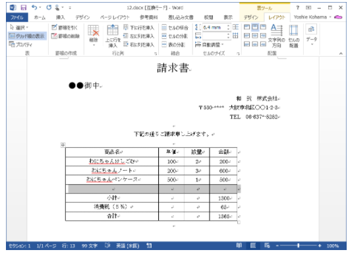
Task: Open the 差し込み文書 tab
Action: [x=181, y=17]
